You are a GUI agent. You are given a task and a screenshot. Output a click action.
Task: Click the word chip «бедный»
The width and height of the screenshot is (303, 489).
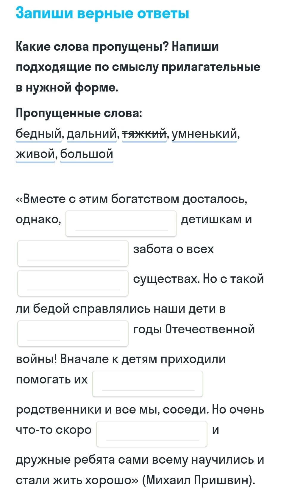click(38, 134)
